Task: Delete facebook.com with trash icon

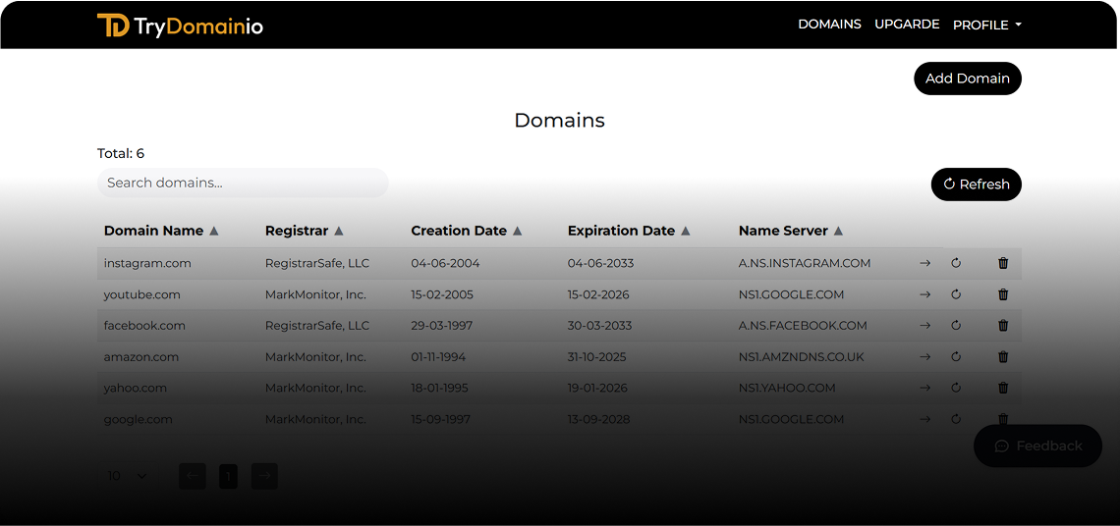Action: (x=1003, y=326)
